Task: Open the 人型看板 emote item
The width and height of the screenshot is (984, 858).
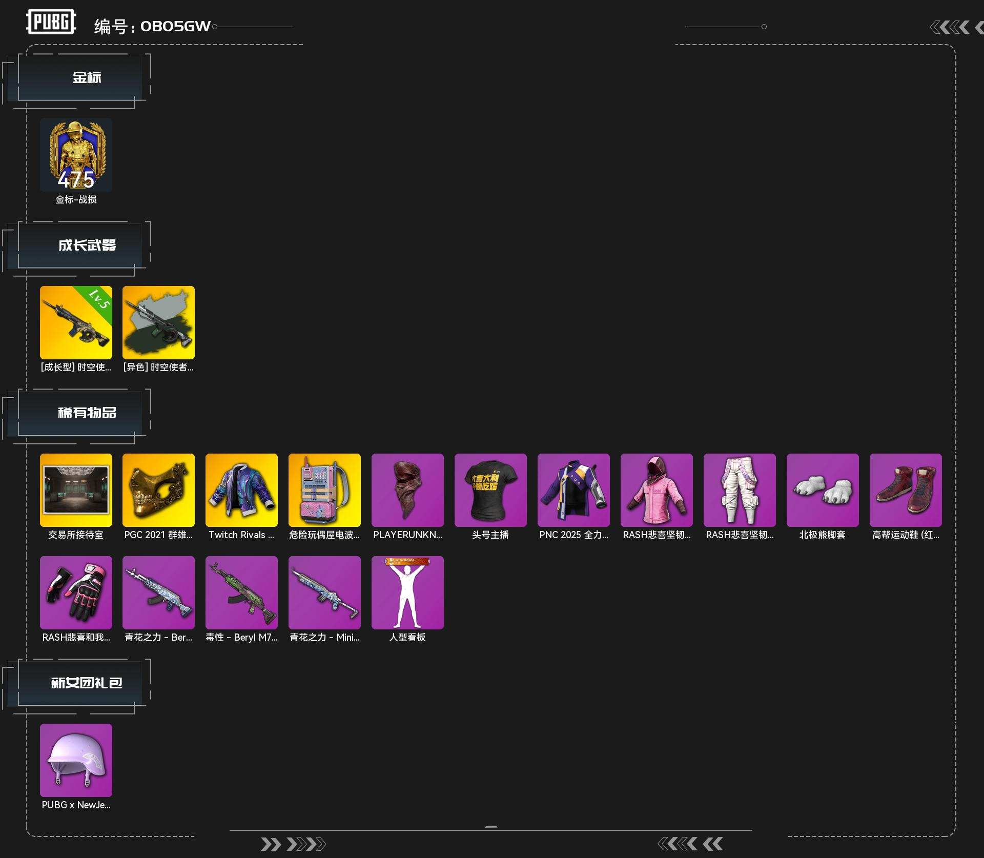Action: (407, 593)
